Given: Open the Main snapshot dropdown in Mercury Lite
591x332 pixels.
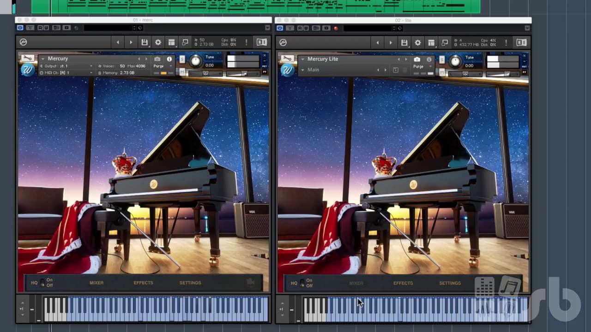Looking at the screenshot, I should [x=302, y=70].
